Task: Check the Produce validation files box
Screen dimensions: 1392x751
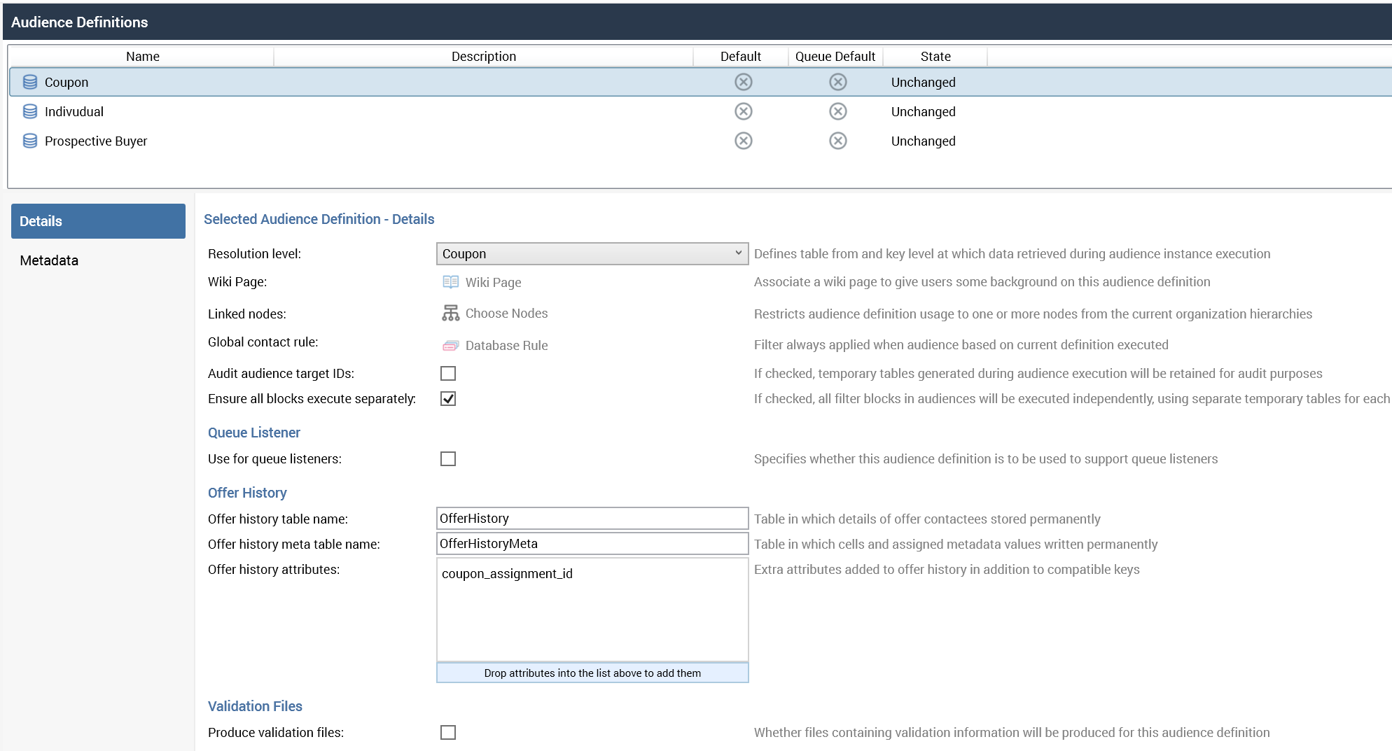Action: tap(448, 732)
